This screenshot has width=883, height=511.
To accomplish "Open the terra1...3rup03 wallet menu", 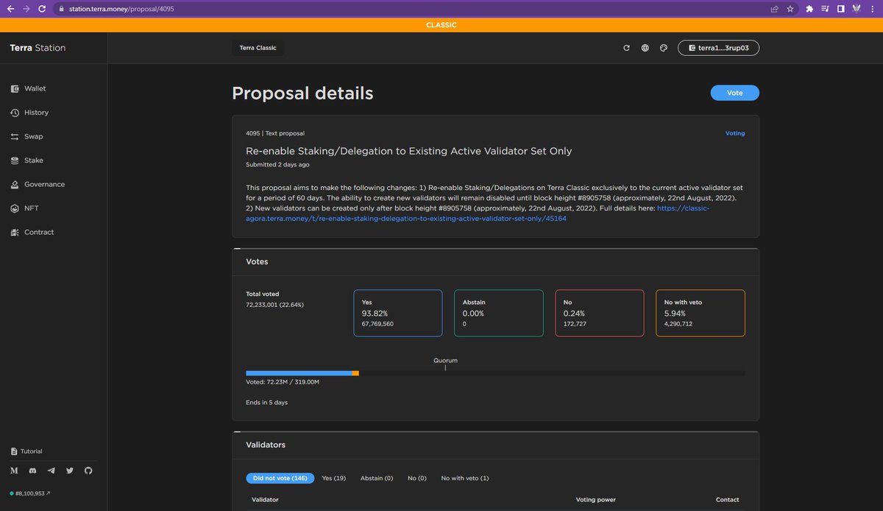I will click(718, 48).
